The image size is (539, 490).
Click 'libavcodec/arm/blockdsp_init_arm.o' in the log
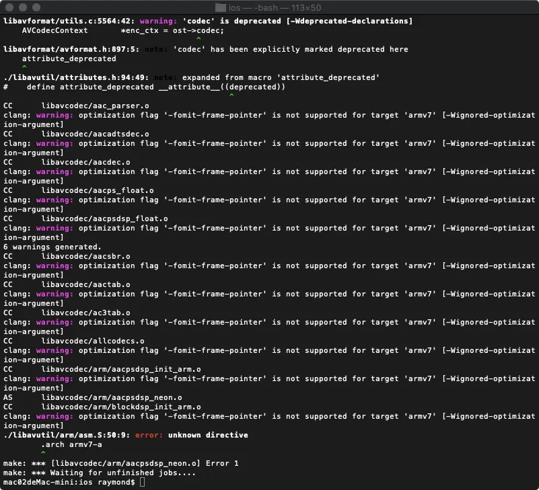coord(121,407)
